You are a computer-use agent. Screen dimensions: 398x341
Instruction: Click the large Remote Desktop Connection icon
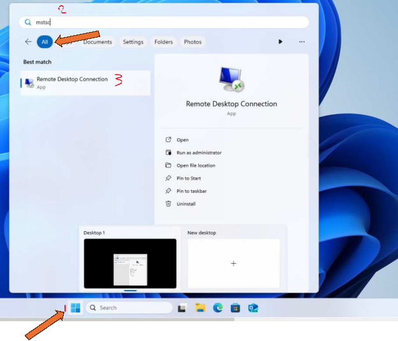(x=231, y=80)
